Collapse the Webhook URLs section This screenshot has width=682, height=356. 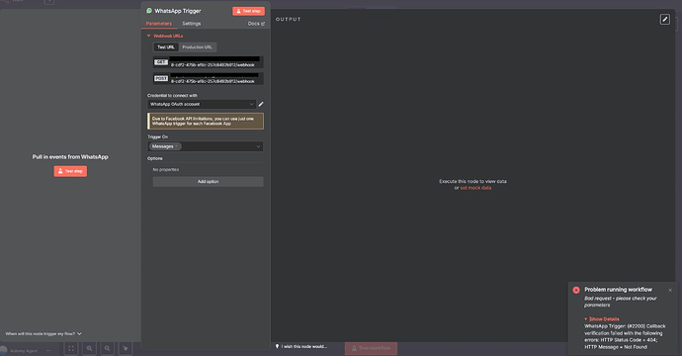165,36
